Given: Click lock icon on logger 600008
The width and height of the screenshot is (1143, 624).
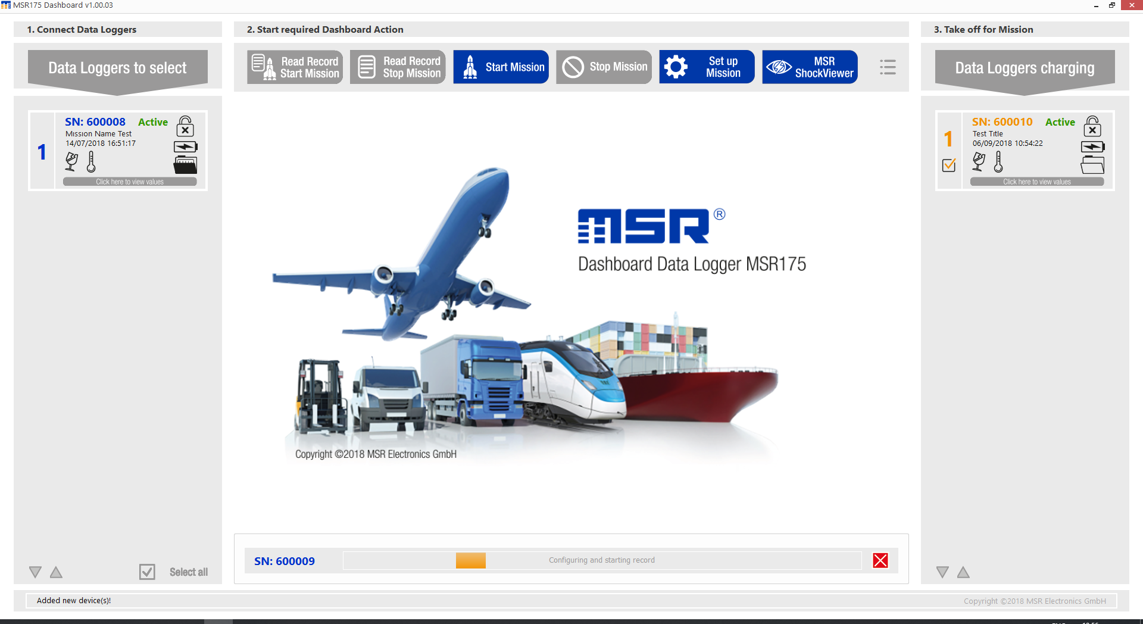Looking at the screenshot, I should (185, 126).
